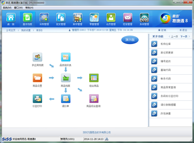Open the 商品设置 orange folder icon
Viewport: 194px width, 143px height.
(x=37, y=78)
